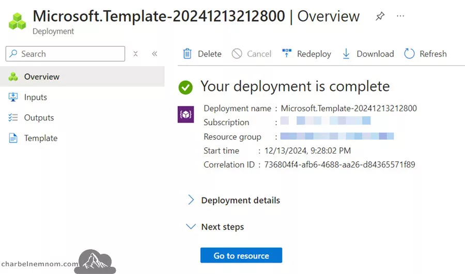Expand the Deployment details section
Viewport: 465px width, 274px height.
234,201
